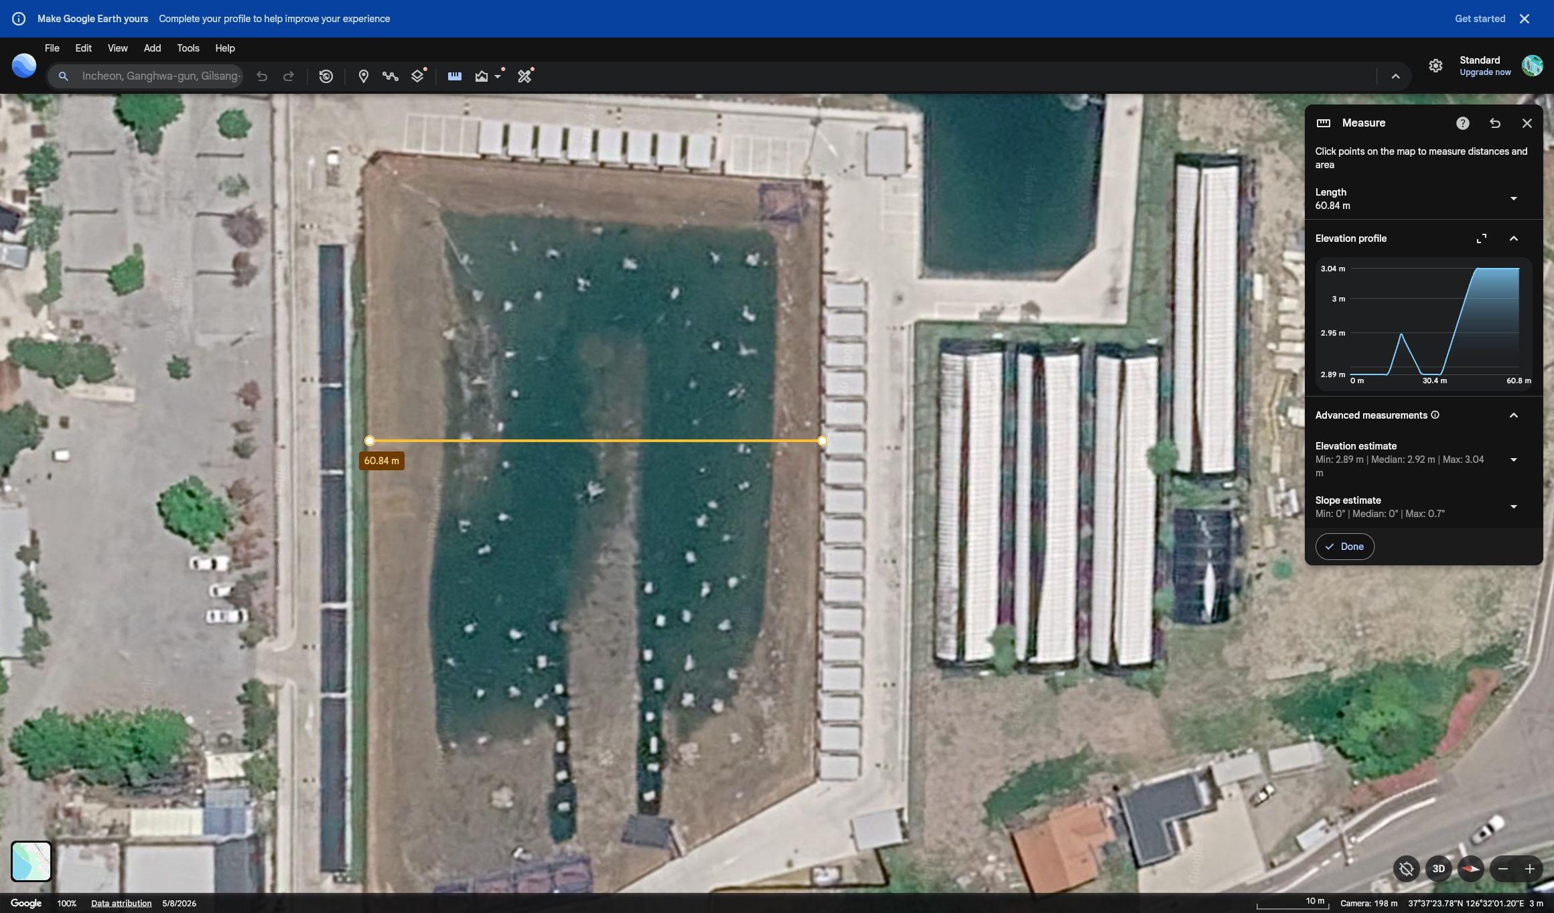Open the tile overlay layers tool
The width and height of the screenshot is (1554, 913).
(x=418, y=76)
